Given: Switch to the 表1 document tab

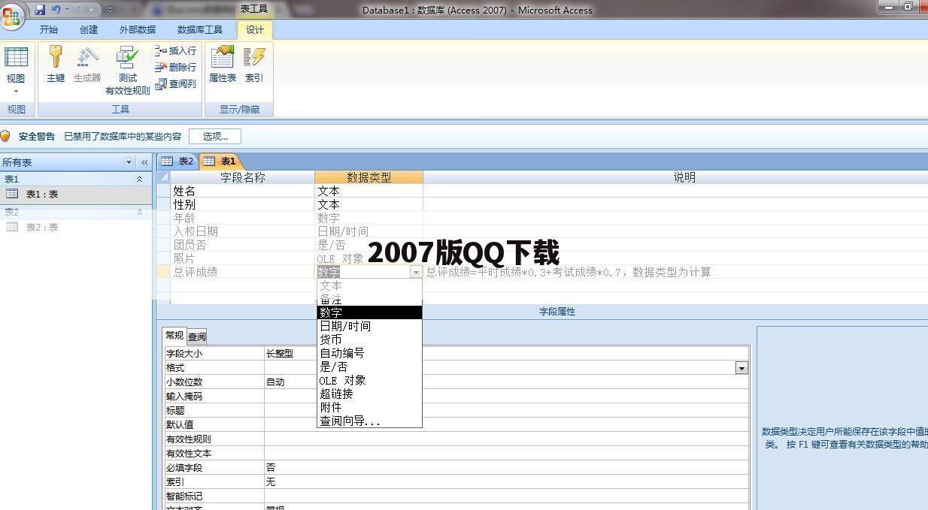Looking at the screenshot, I should pyautogui.click(x=220, y=161).
